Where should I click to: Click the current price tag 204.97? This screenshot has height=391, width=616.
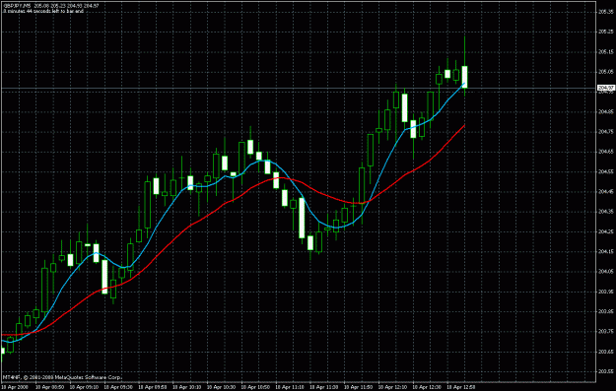coord(606,88)
